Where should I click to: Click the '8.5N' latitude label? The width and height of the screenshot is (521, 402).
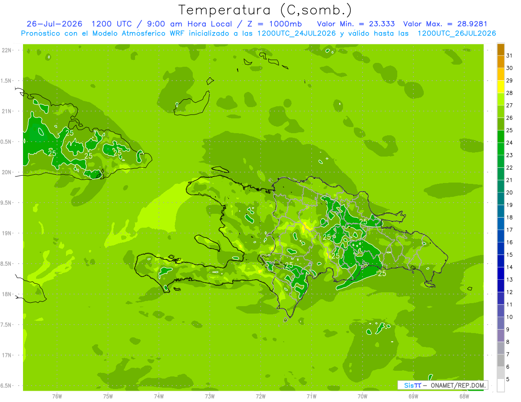coord(7,264)
